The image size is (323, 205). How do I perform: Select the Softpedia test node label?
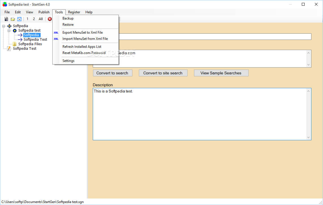(x=29, y=31)
